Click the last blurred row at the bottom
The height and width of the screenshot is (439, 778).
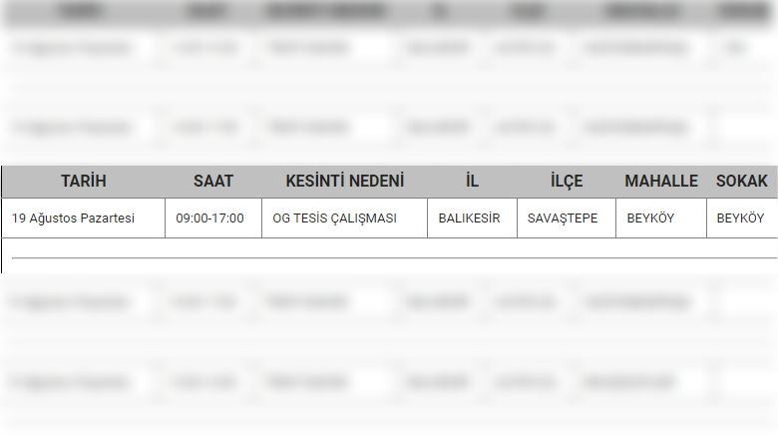389,382
